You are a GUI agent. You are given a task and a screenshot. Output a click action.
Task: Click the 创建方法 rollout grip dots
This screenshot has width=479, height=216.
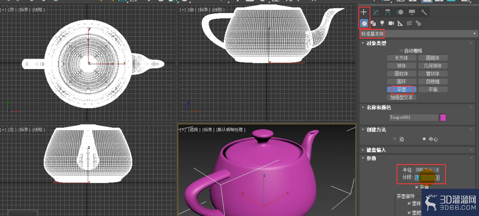click(x=471, y=129)
